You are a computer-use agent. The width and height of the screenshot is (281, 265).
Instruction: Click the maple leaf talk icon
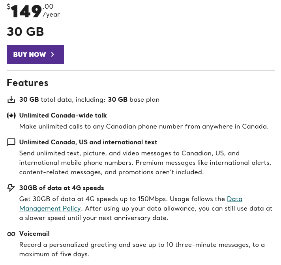[x=11, y=116]
